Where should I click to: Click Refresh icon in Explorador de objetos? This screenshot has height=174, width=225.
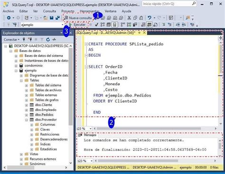click(x=48, y=39)
